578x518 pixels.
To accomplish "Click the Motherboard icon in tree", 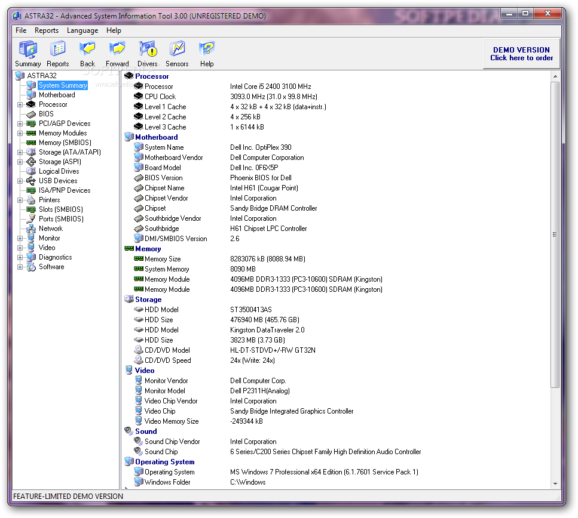I will coord(31,95).
